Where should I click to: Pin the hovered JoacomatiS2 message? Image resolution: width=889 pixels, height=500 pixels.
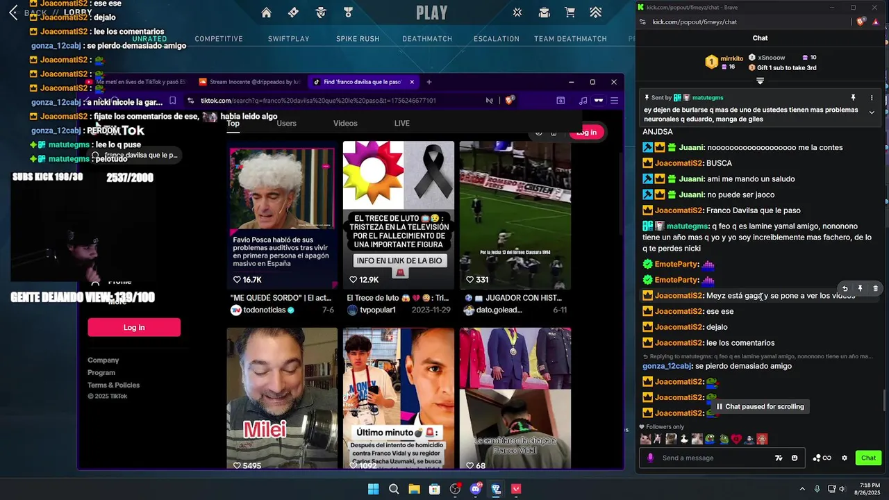(860, 288)
